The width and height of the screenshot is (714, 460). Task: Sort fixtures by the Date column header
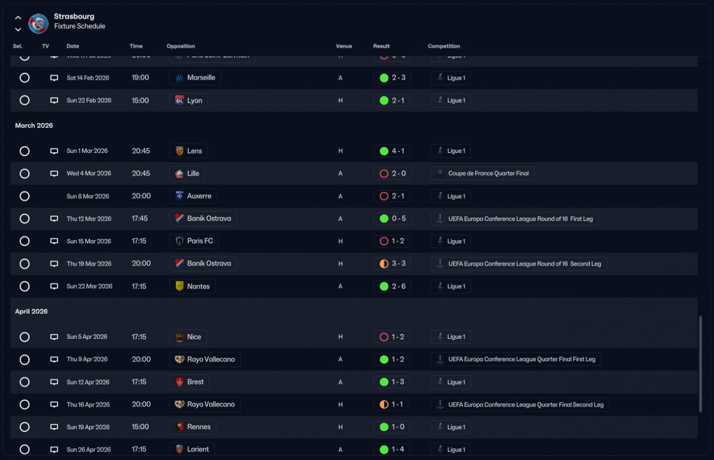pos(73,46)
